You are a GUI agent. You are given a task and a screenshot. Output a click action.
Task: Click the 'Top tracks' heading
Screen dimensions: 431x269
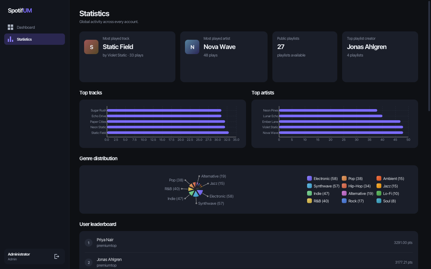[x=91, y=93]
